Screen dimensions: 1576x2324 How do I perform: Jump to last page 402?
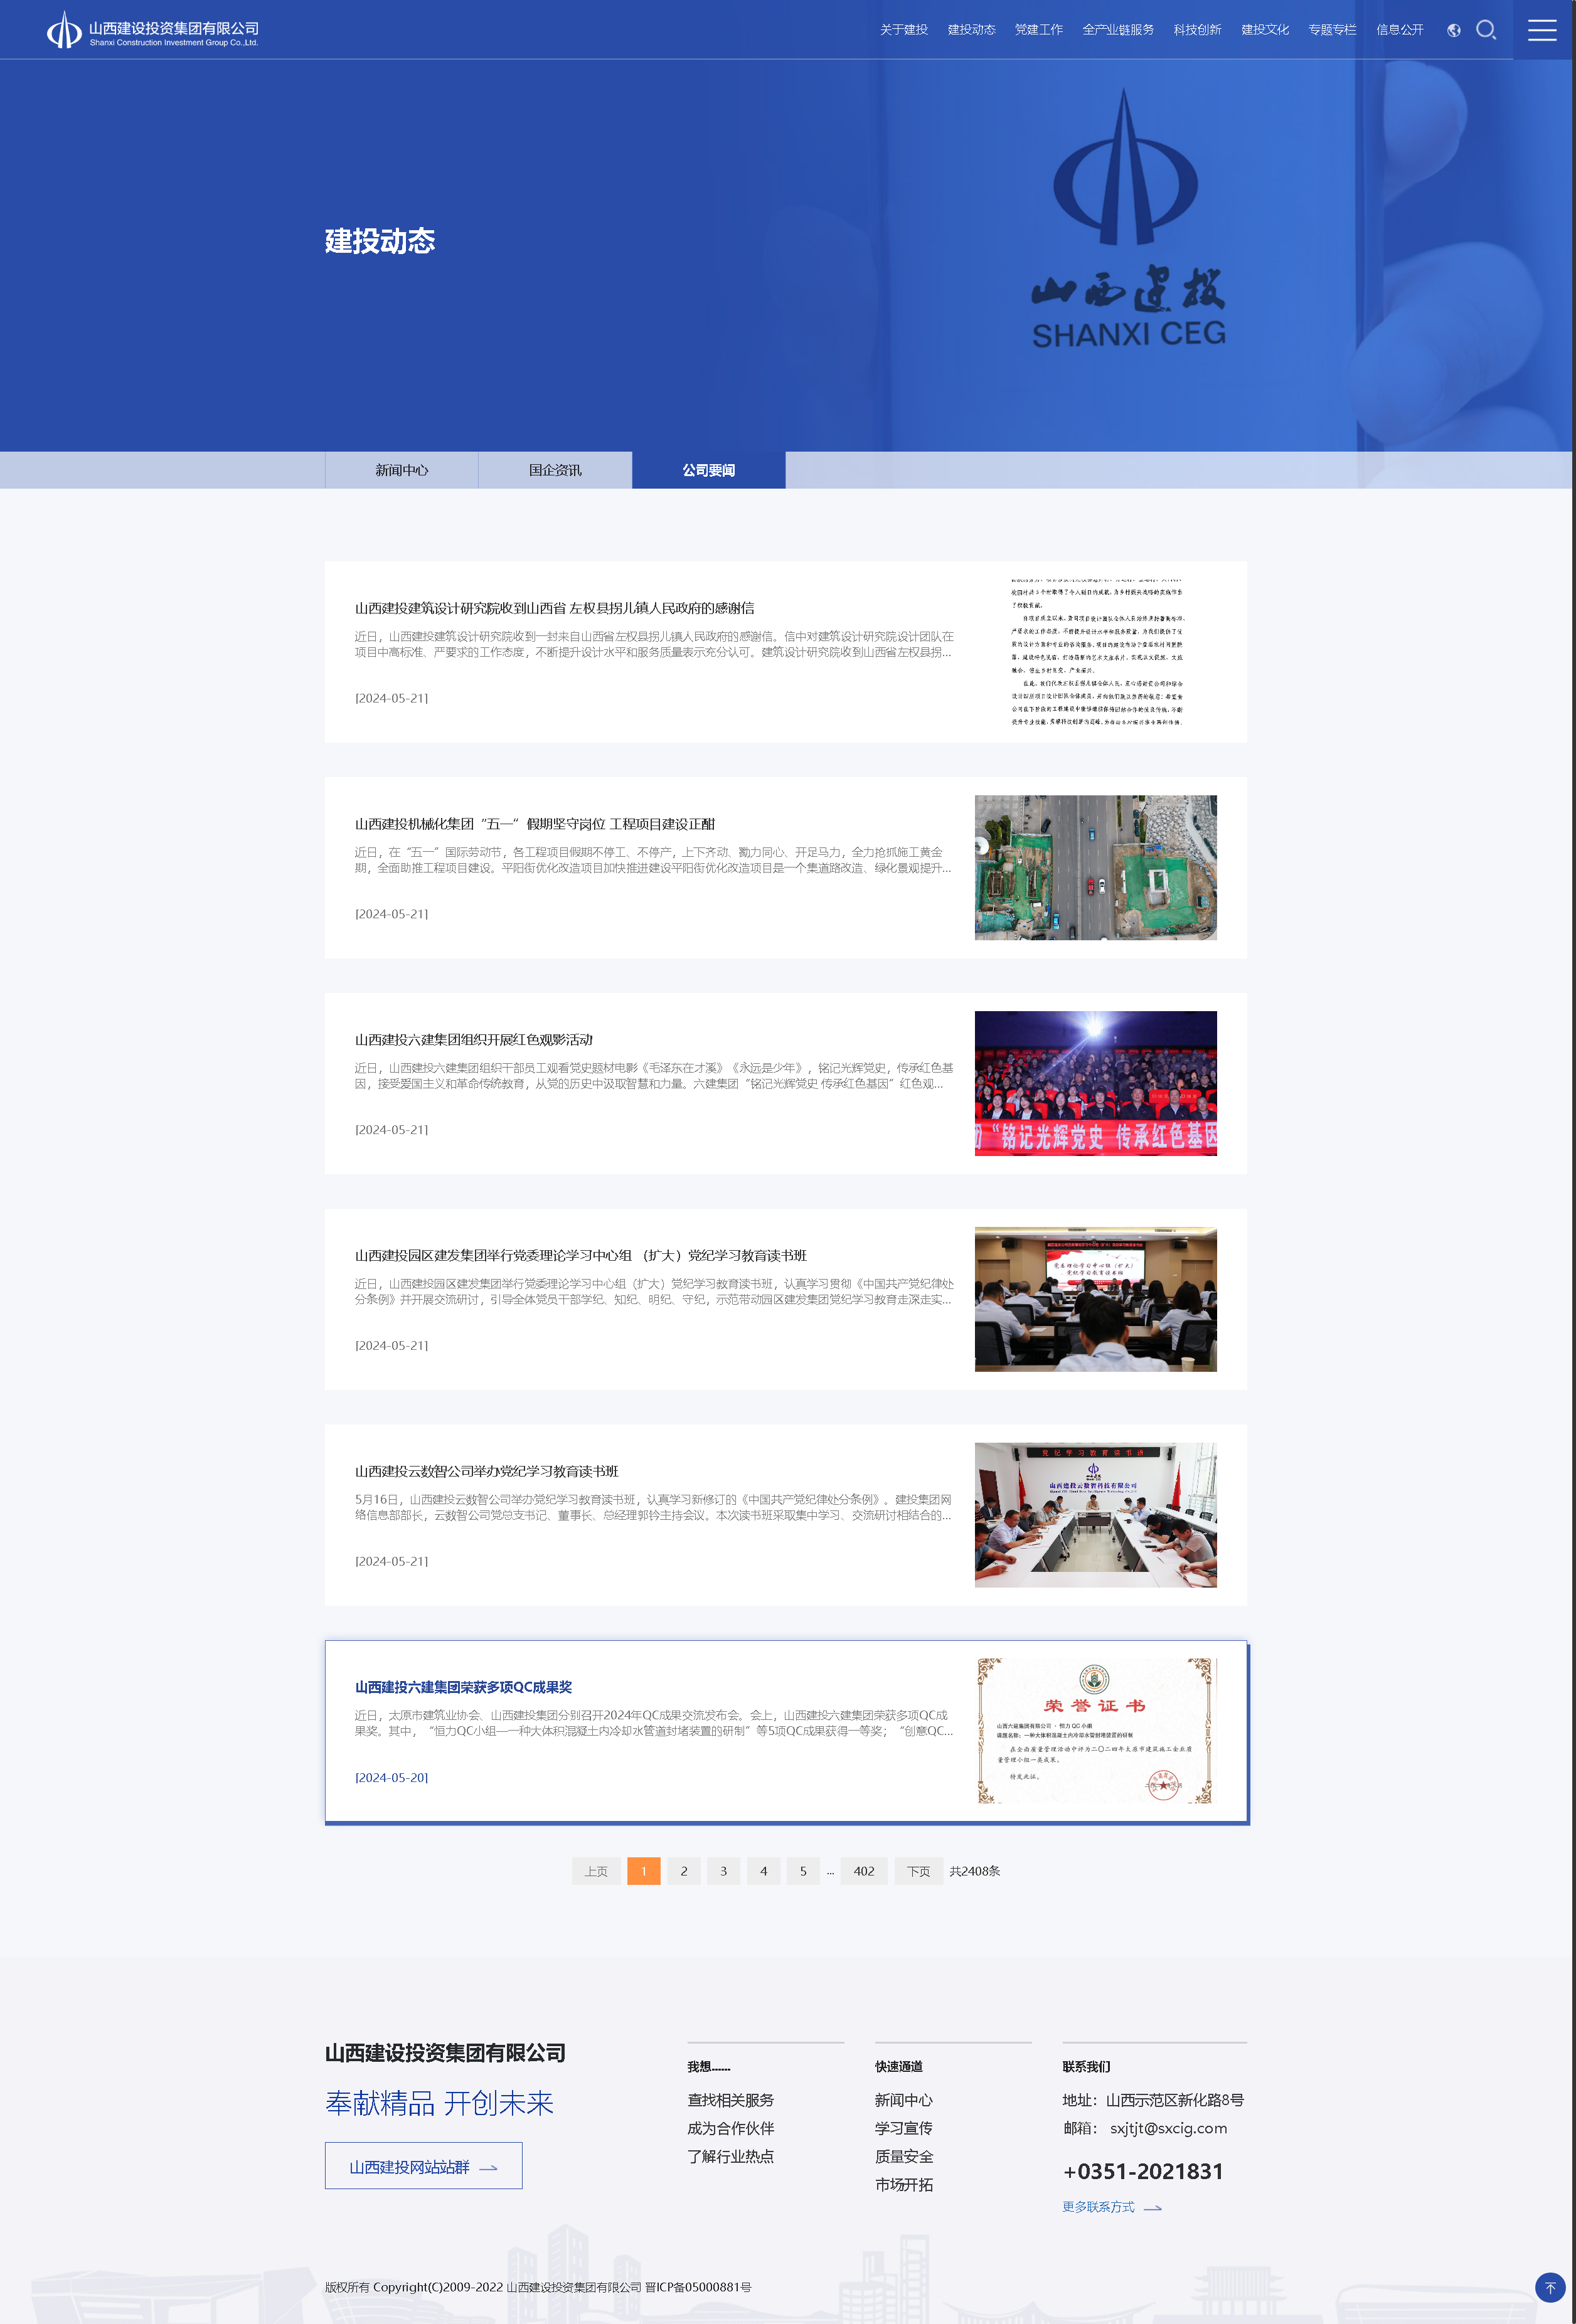pyautogui.click(x=864, y=1871)
